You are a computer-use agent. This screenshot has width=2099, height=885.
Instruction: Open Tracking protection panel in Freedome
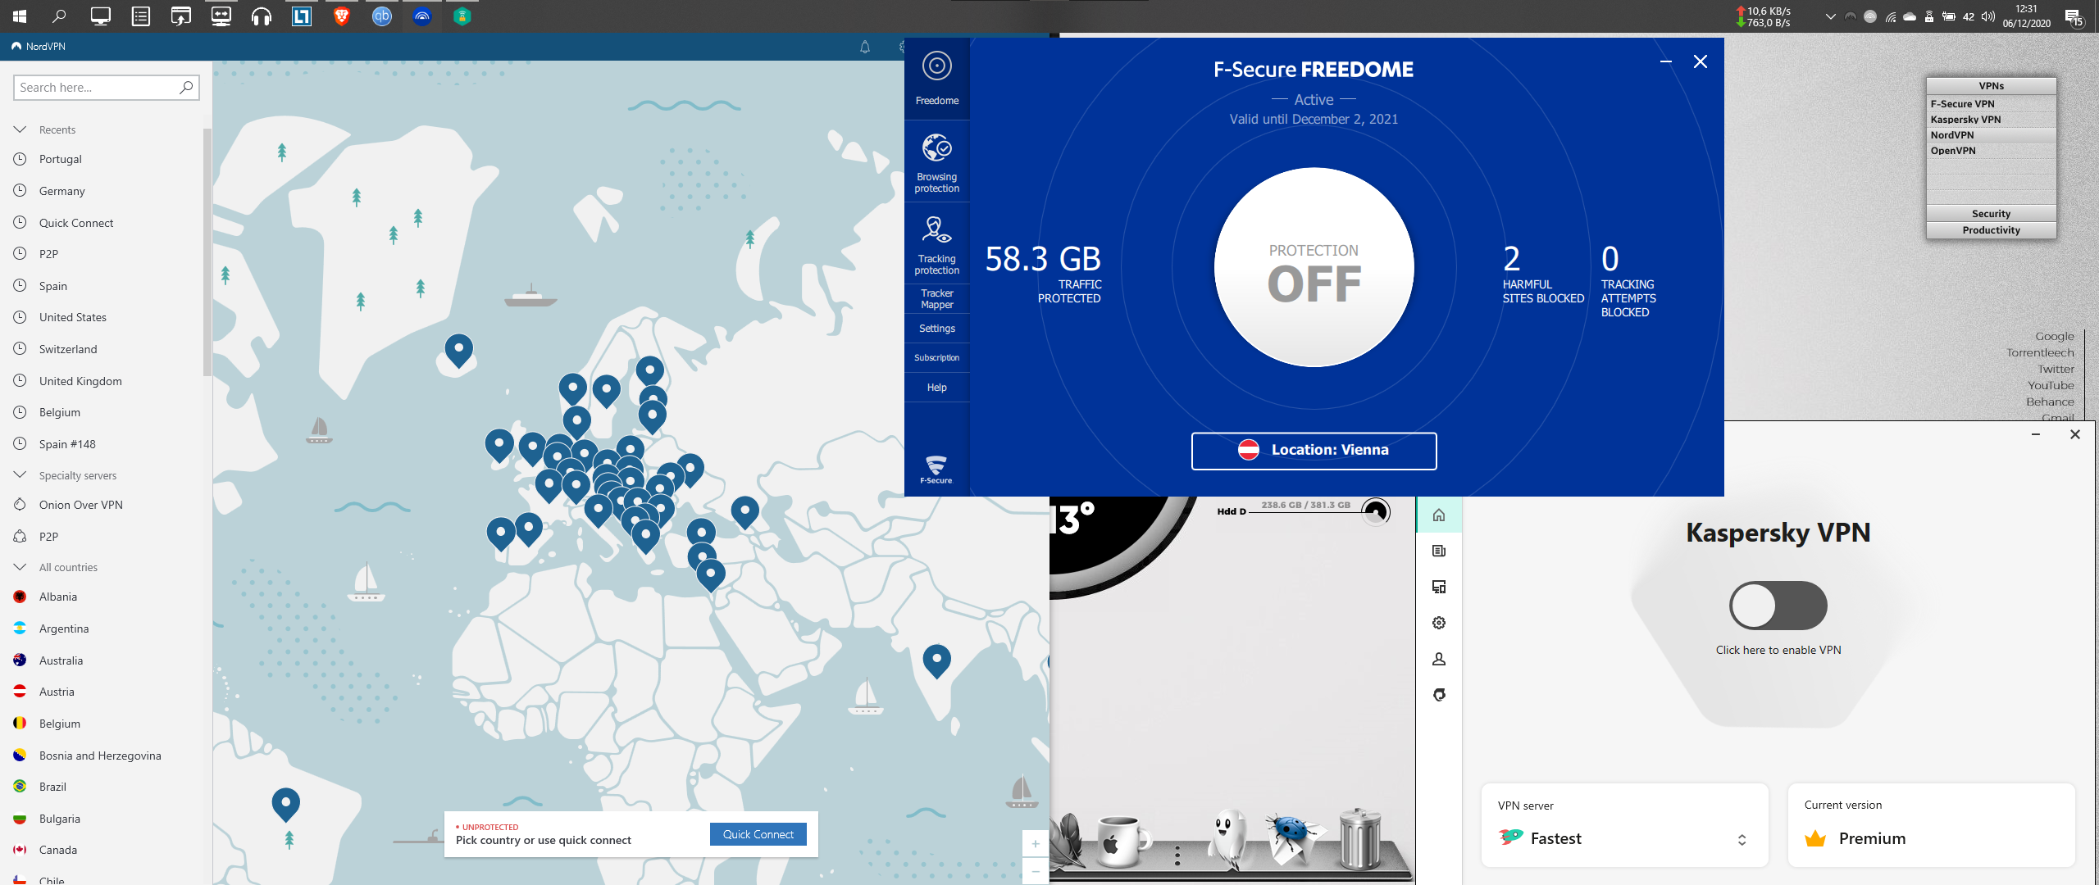click(936, 243)
